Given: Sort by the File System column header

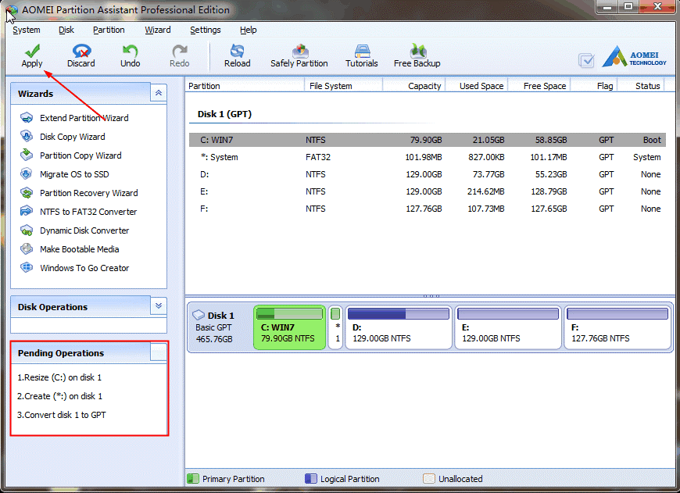Looking at the screenshot, I should click(x=331, y=86).
